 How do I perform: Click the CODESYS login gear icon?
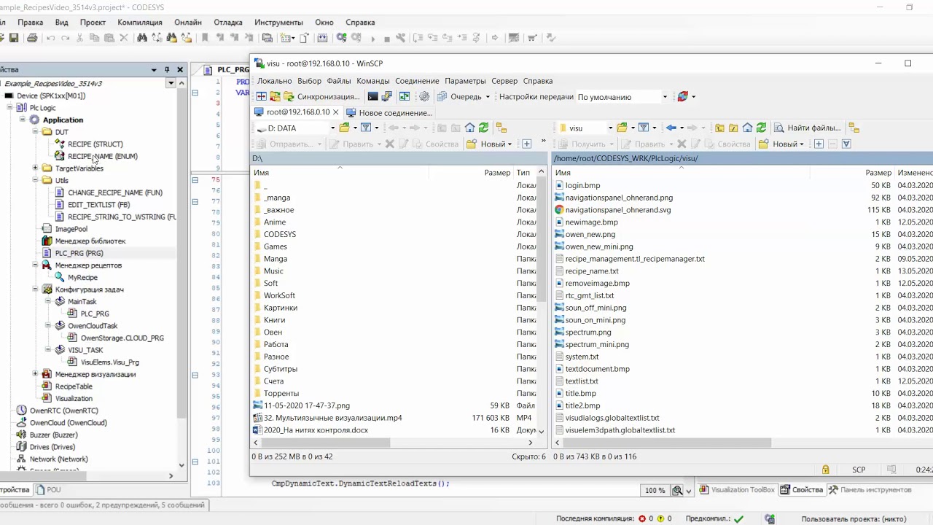click(341, 38)
